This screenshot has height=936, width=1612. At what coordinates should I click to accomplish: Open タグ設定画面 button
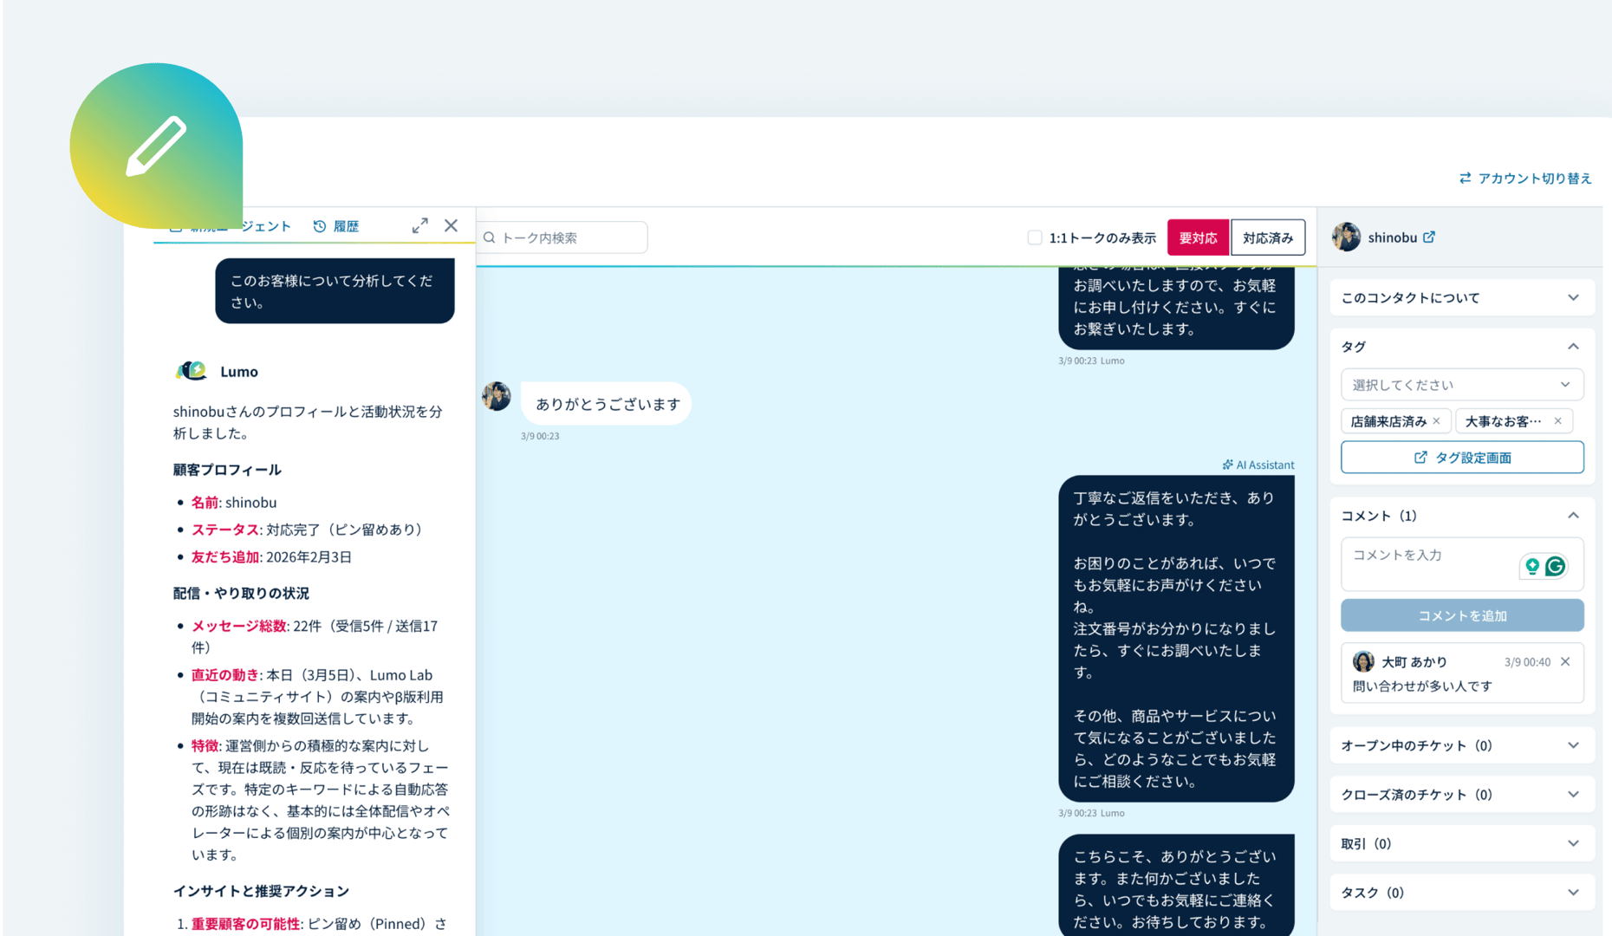[1461, 458]
